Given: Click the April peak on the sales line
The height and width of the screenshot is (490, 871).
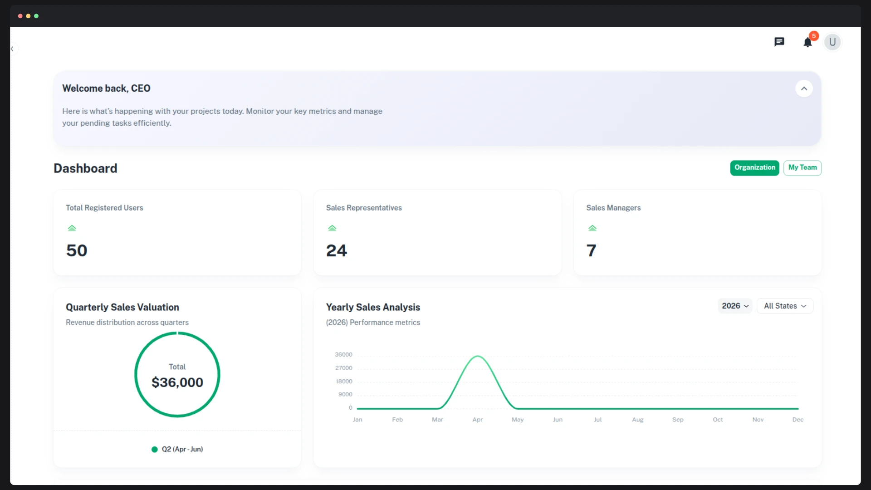Looking at the screenshot, I should click(x=478, y=356).
